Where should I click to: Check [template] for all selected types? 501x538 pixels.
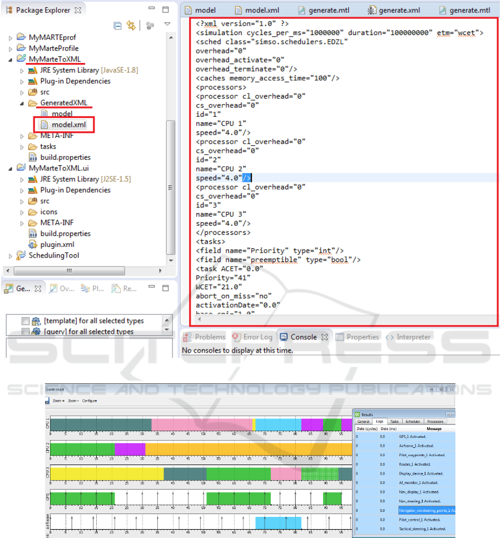point(25,321)
